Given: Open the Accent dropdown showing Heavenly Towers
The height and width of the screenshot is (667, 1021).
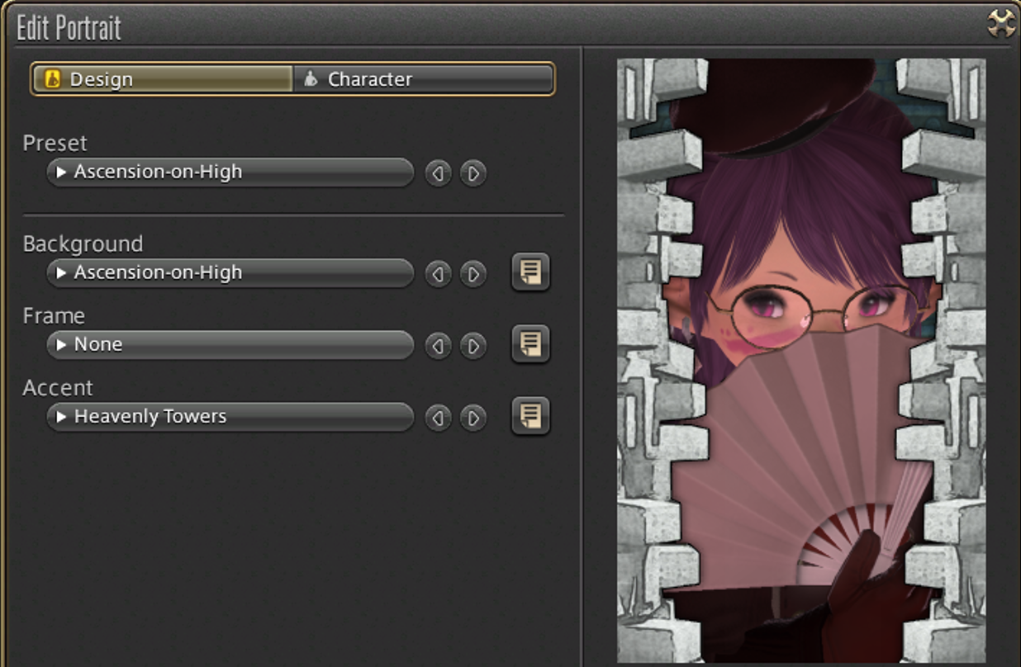Looking at the screenshot, I should [x=230, y=417].
